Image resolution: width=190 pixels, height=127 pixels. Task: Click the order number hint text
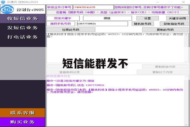(x=149, y=7)
